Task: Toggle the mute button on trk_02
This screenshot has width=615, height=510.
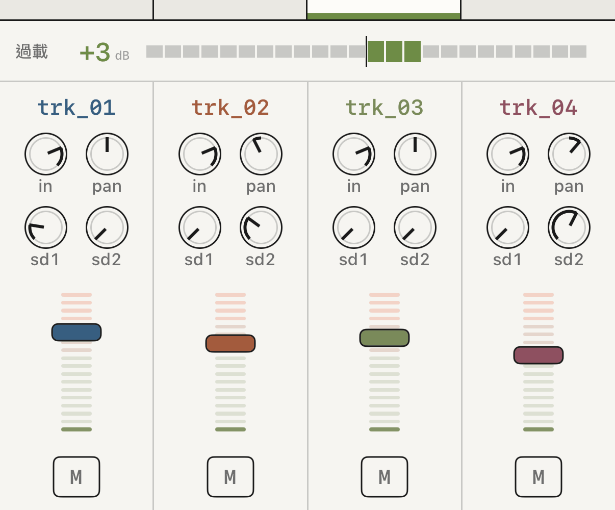Action: coord(230,477)
